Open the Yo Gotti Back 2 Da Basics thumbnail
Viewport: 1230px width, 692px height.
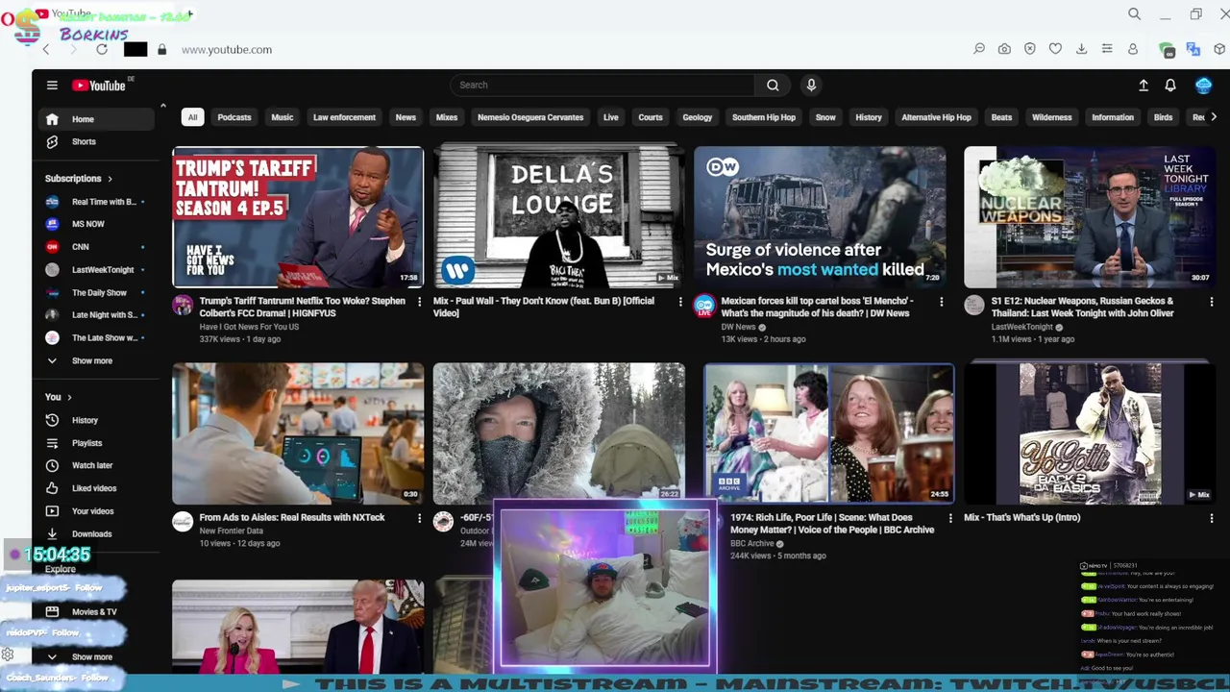1090,433
